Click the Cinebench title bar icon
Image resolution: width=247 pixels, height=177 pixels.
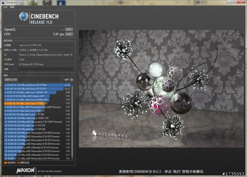point(3,3)
